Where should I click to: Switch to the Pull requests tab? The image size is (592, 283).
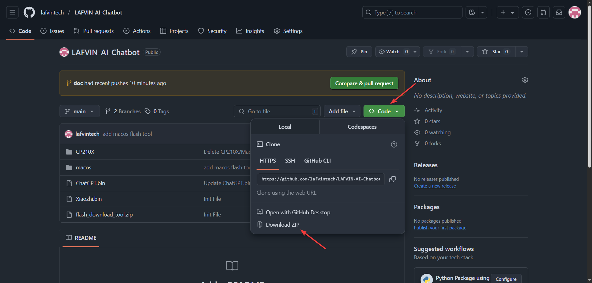pos(94,31)
